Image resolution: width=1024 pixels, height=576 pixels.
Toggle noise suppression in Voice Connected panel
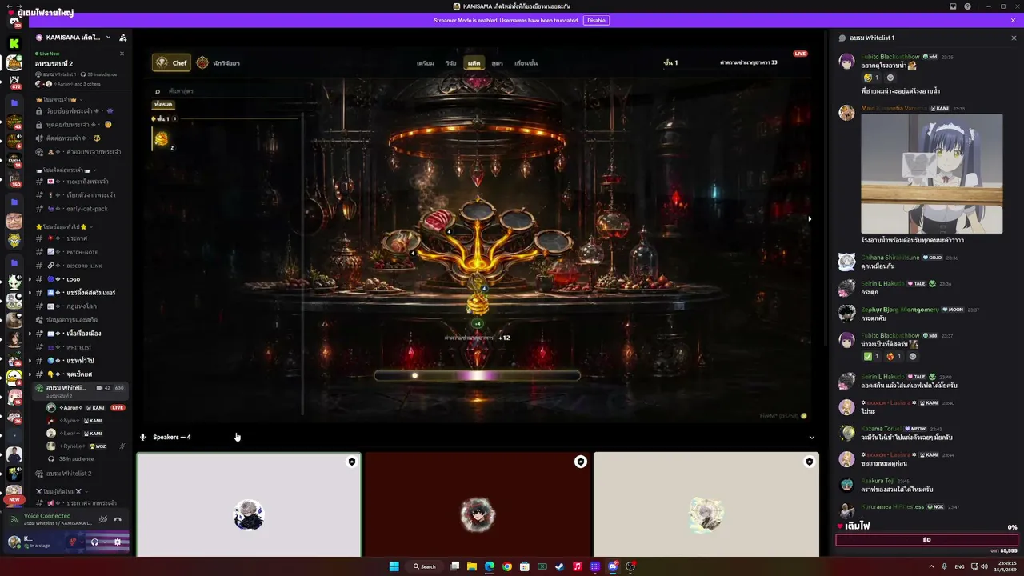coord(102,519)
